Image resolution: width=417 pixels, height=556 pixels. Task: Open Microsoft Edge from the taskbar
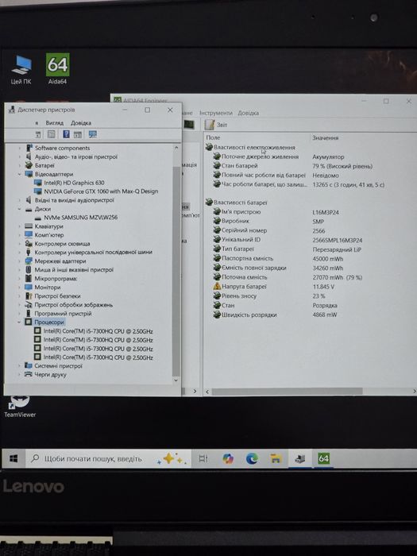point(252,458)
